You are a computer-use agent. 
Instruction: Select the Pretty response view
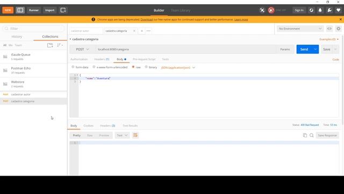coord(76,135)
